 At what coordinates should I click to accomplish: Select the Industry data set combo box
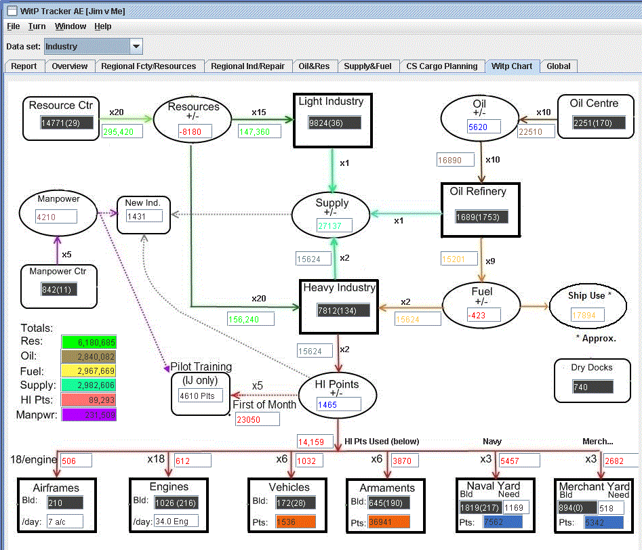tap(93, 46)
